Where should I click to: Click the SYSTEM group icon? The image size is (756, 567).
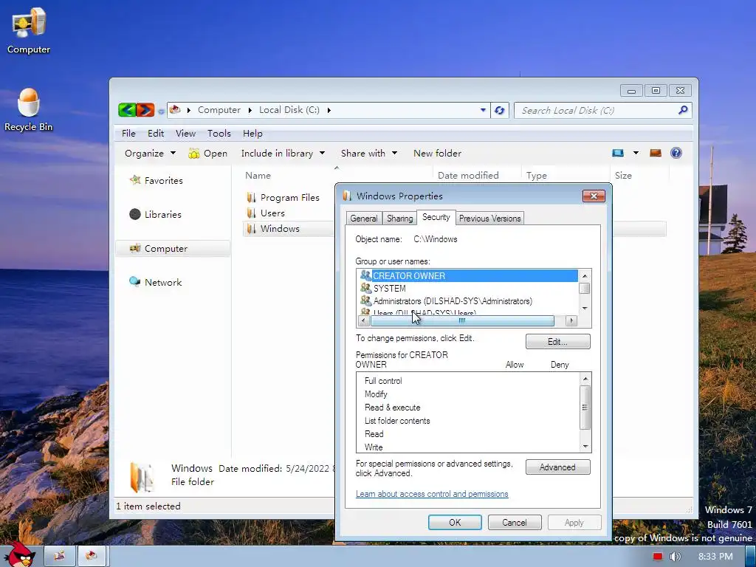tap(365, 288)
